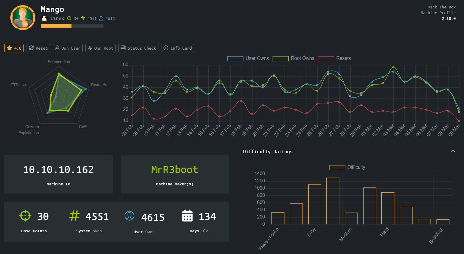The height and width of the screenshot is (254, 464).
Task: Click the 134 days old value
Action: click(x=207, y=217)
